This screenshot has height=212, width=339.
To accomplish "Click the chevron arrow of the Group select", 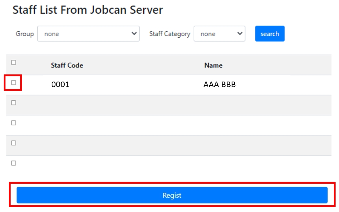I will click(x=134, y=34).
